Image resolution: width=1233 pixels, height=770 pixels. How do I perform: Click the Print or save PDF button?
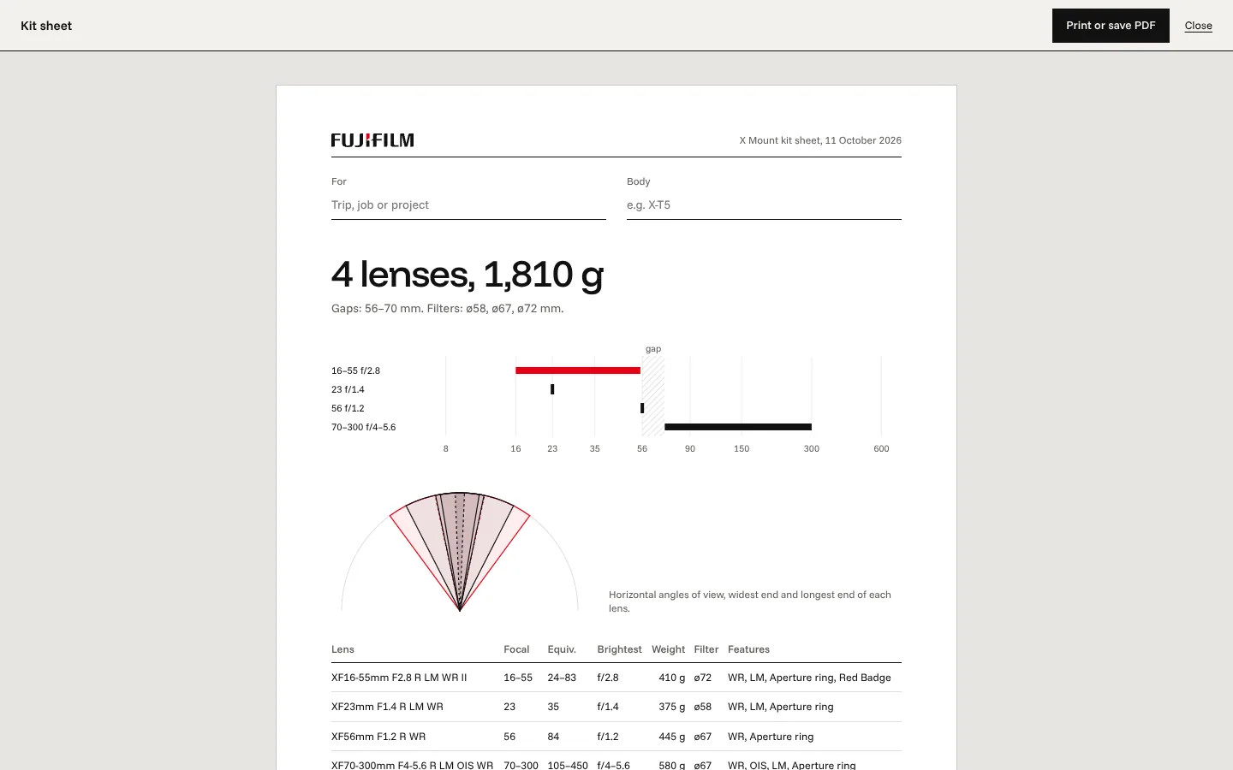tap(1111, 26)
